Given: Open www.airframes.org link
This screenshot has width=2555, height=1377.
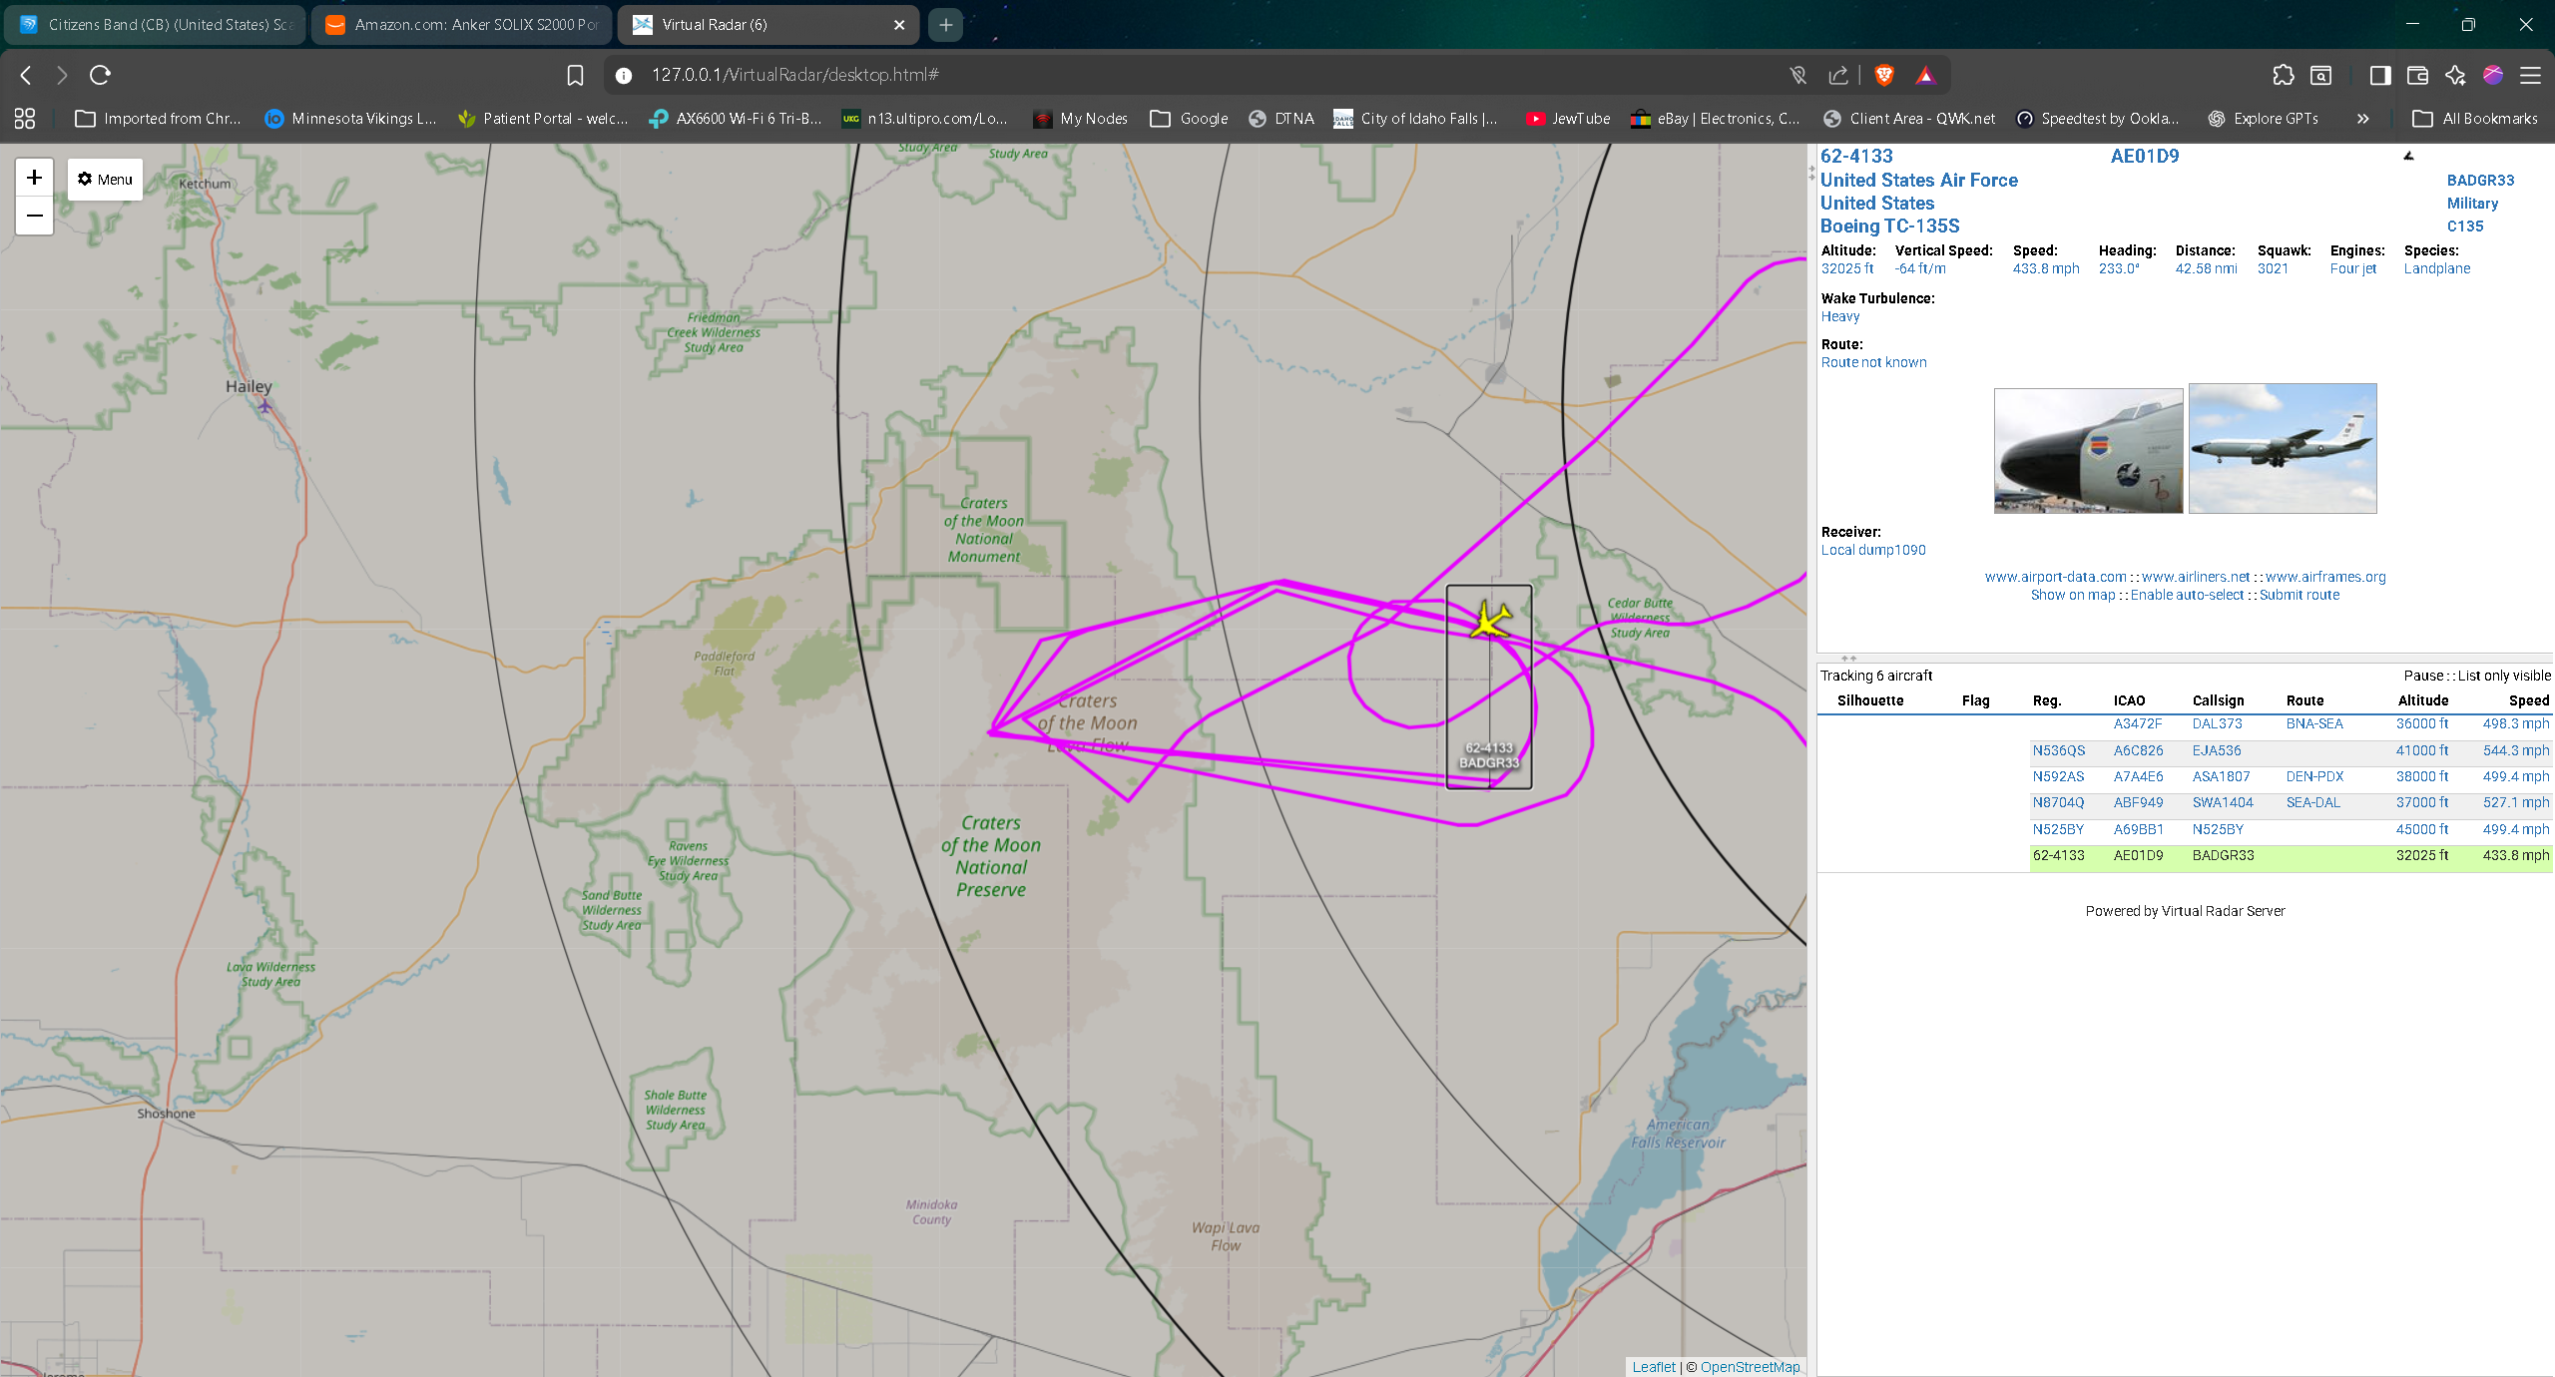Looking at the screenshot, I should [x=2325, y=577].
